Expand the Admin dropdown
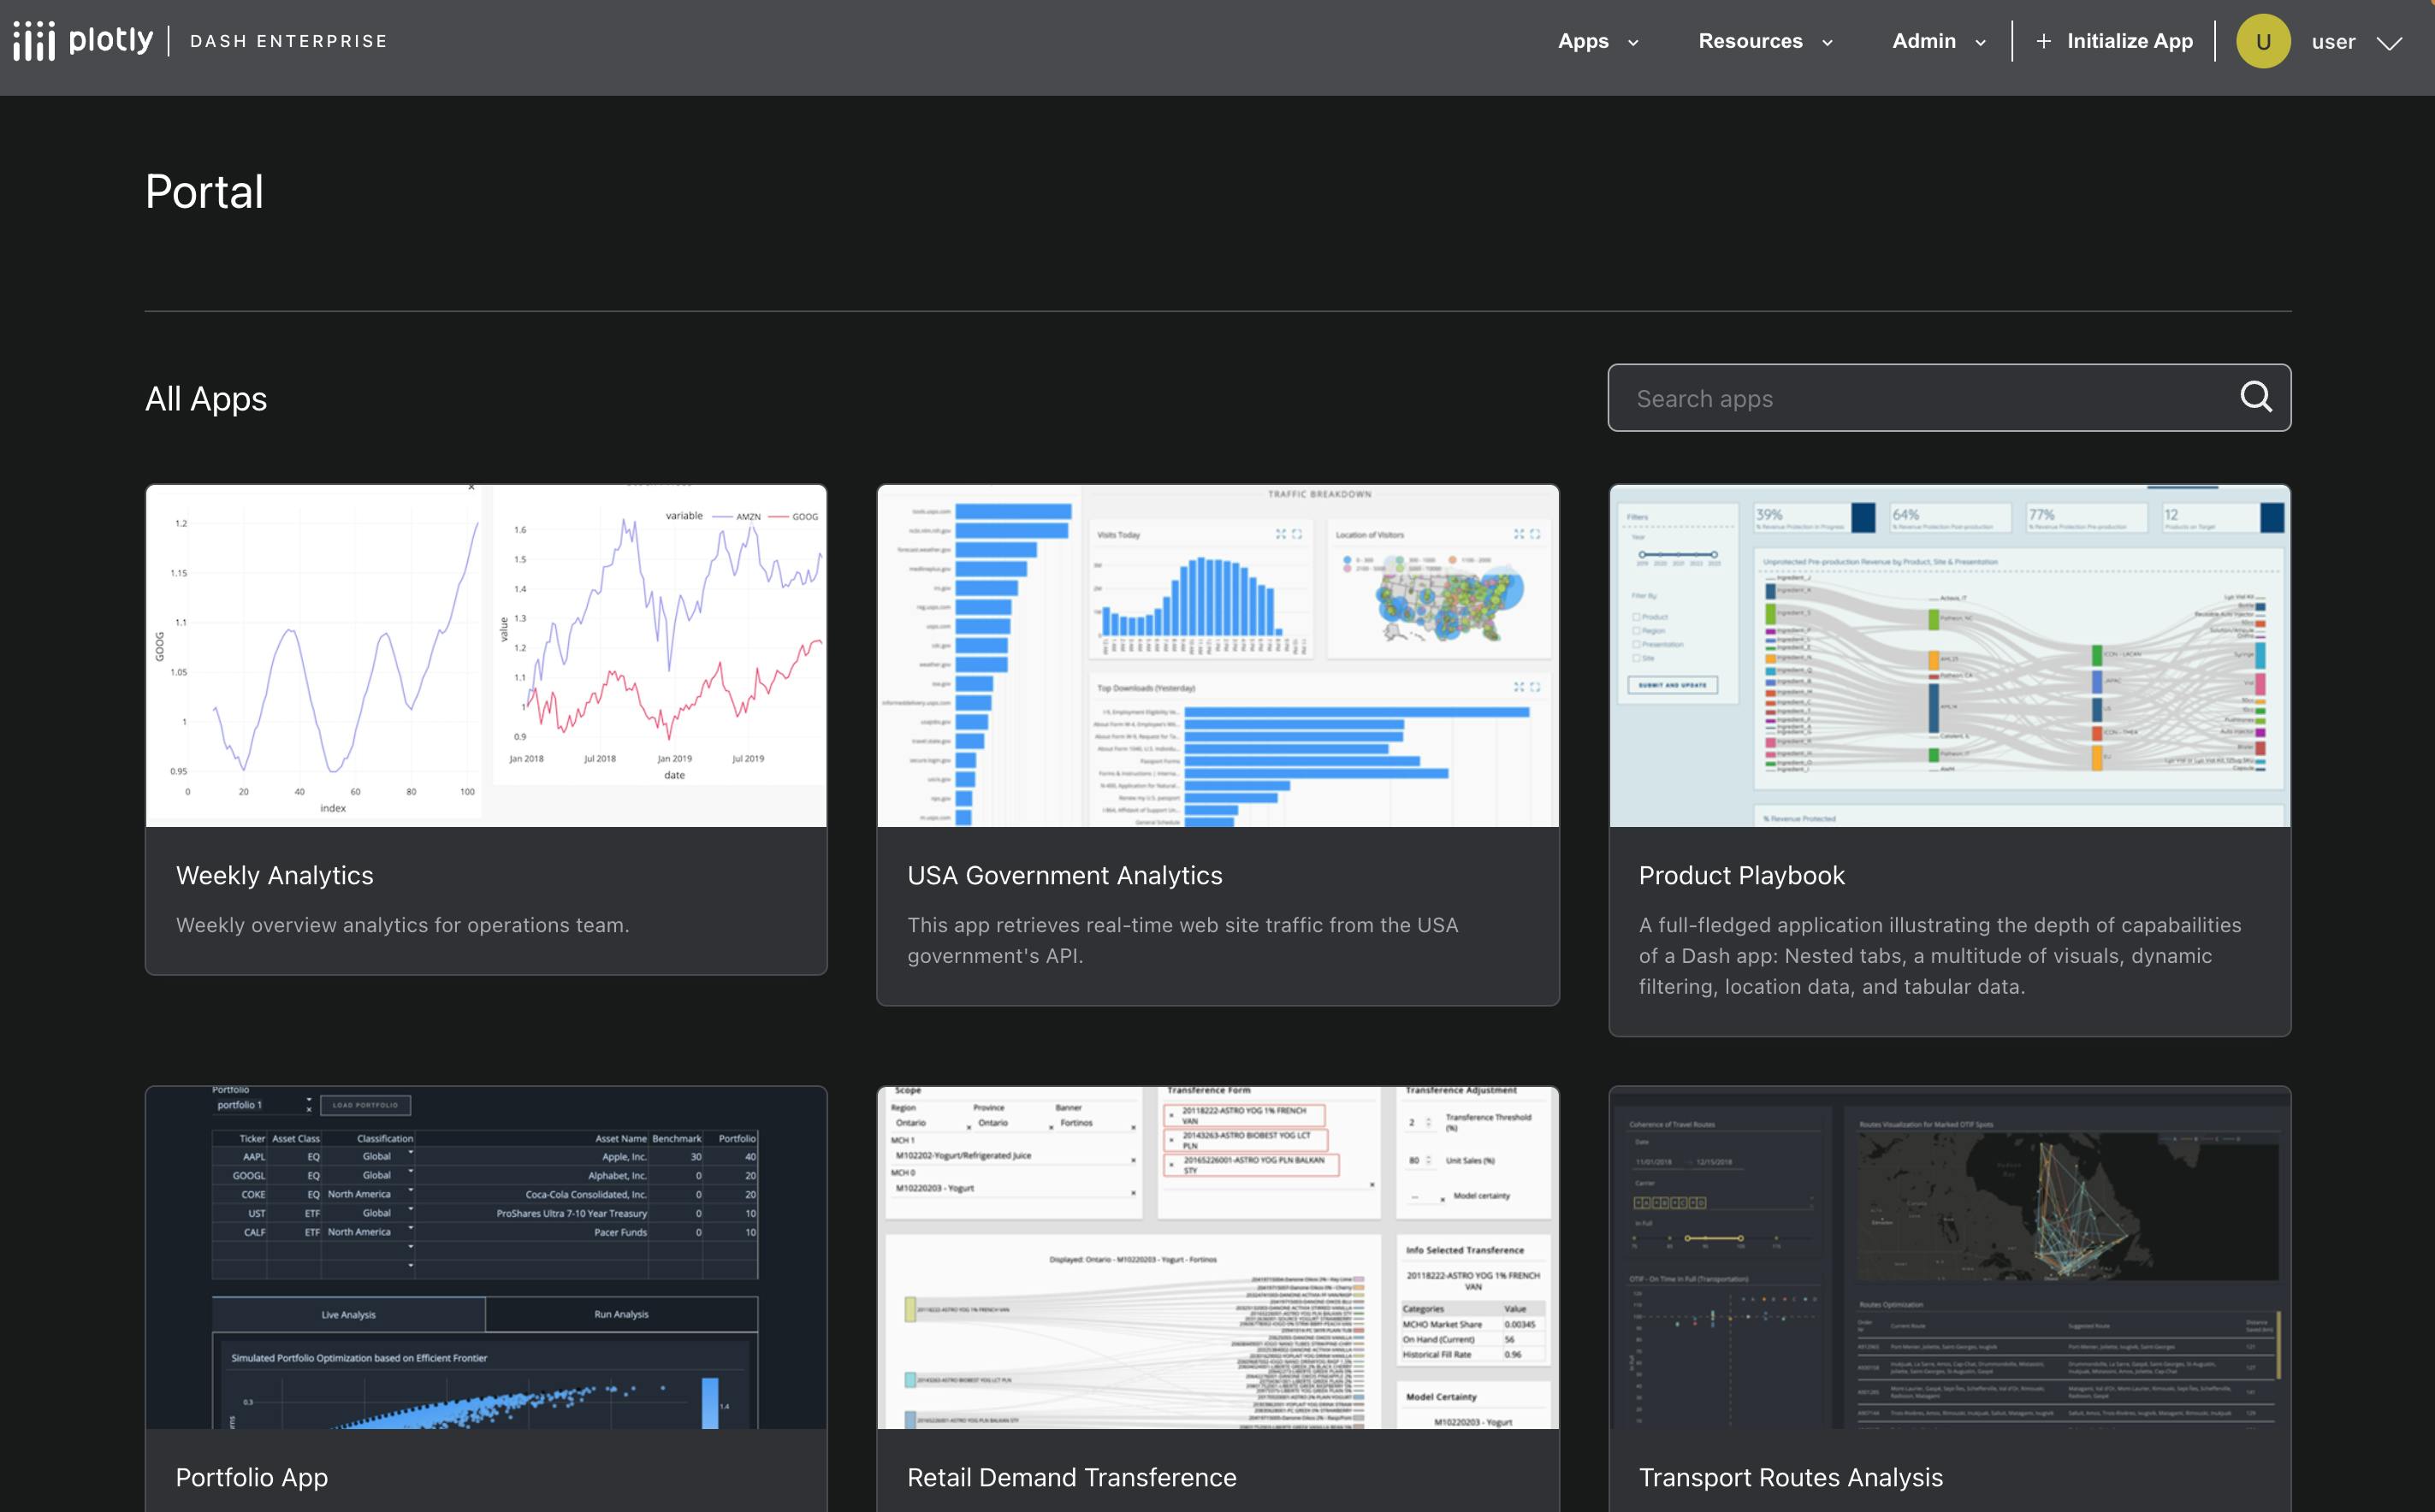 coord(1937,41)
